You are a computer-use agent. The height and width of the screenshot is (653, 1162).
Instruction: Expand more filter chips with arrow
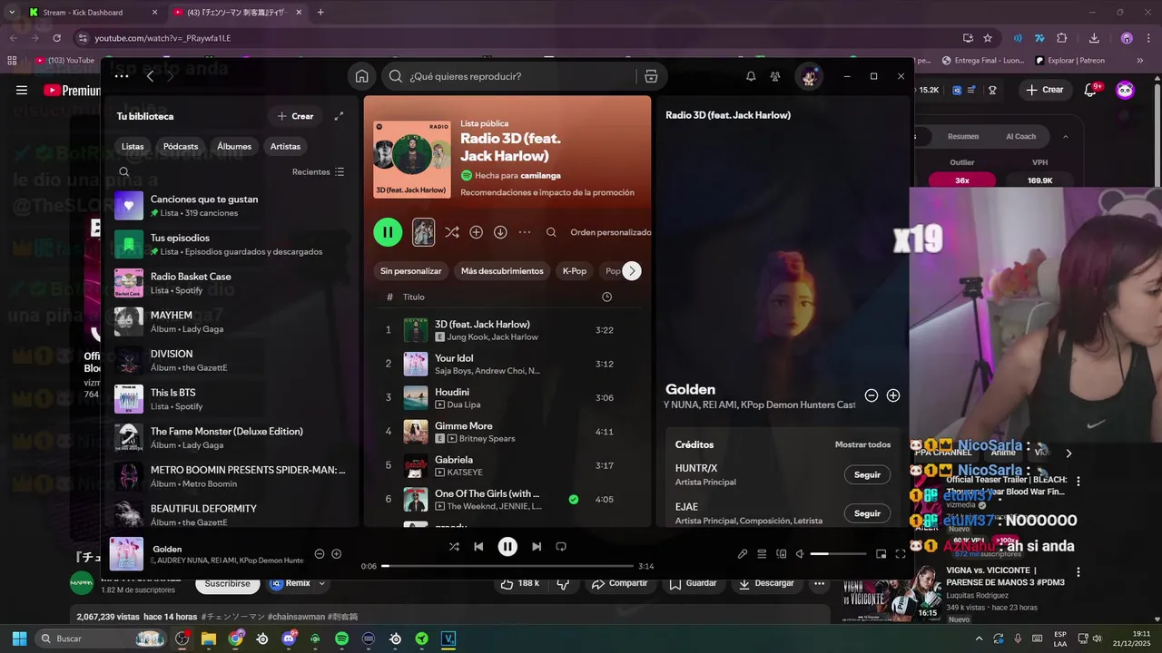click(632, 270)
